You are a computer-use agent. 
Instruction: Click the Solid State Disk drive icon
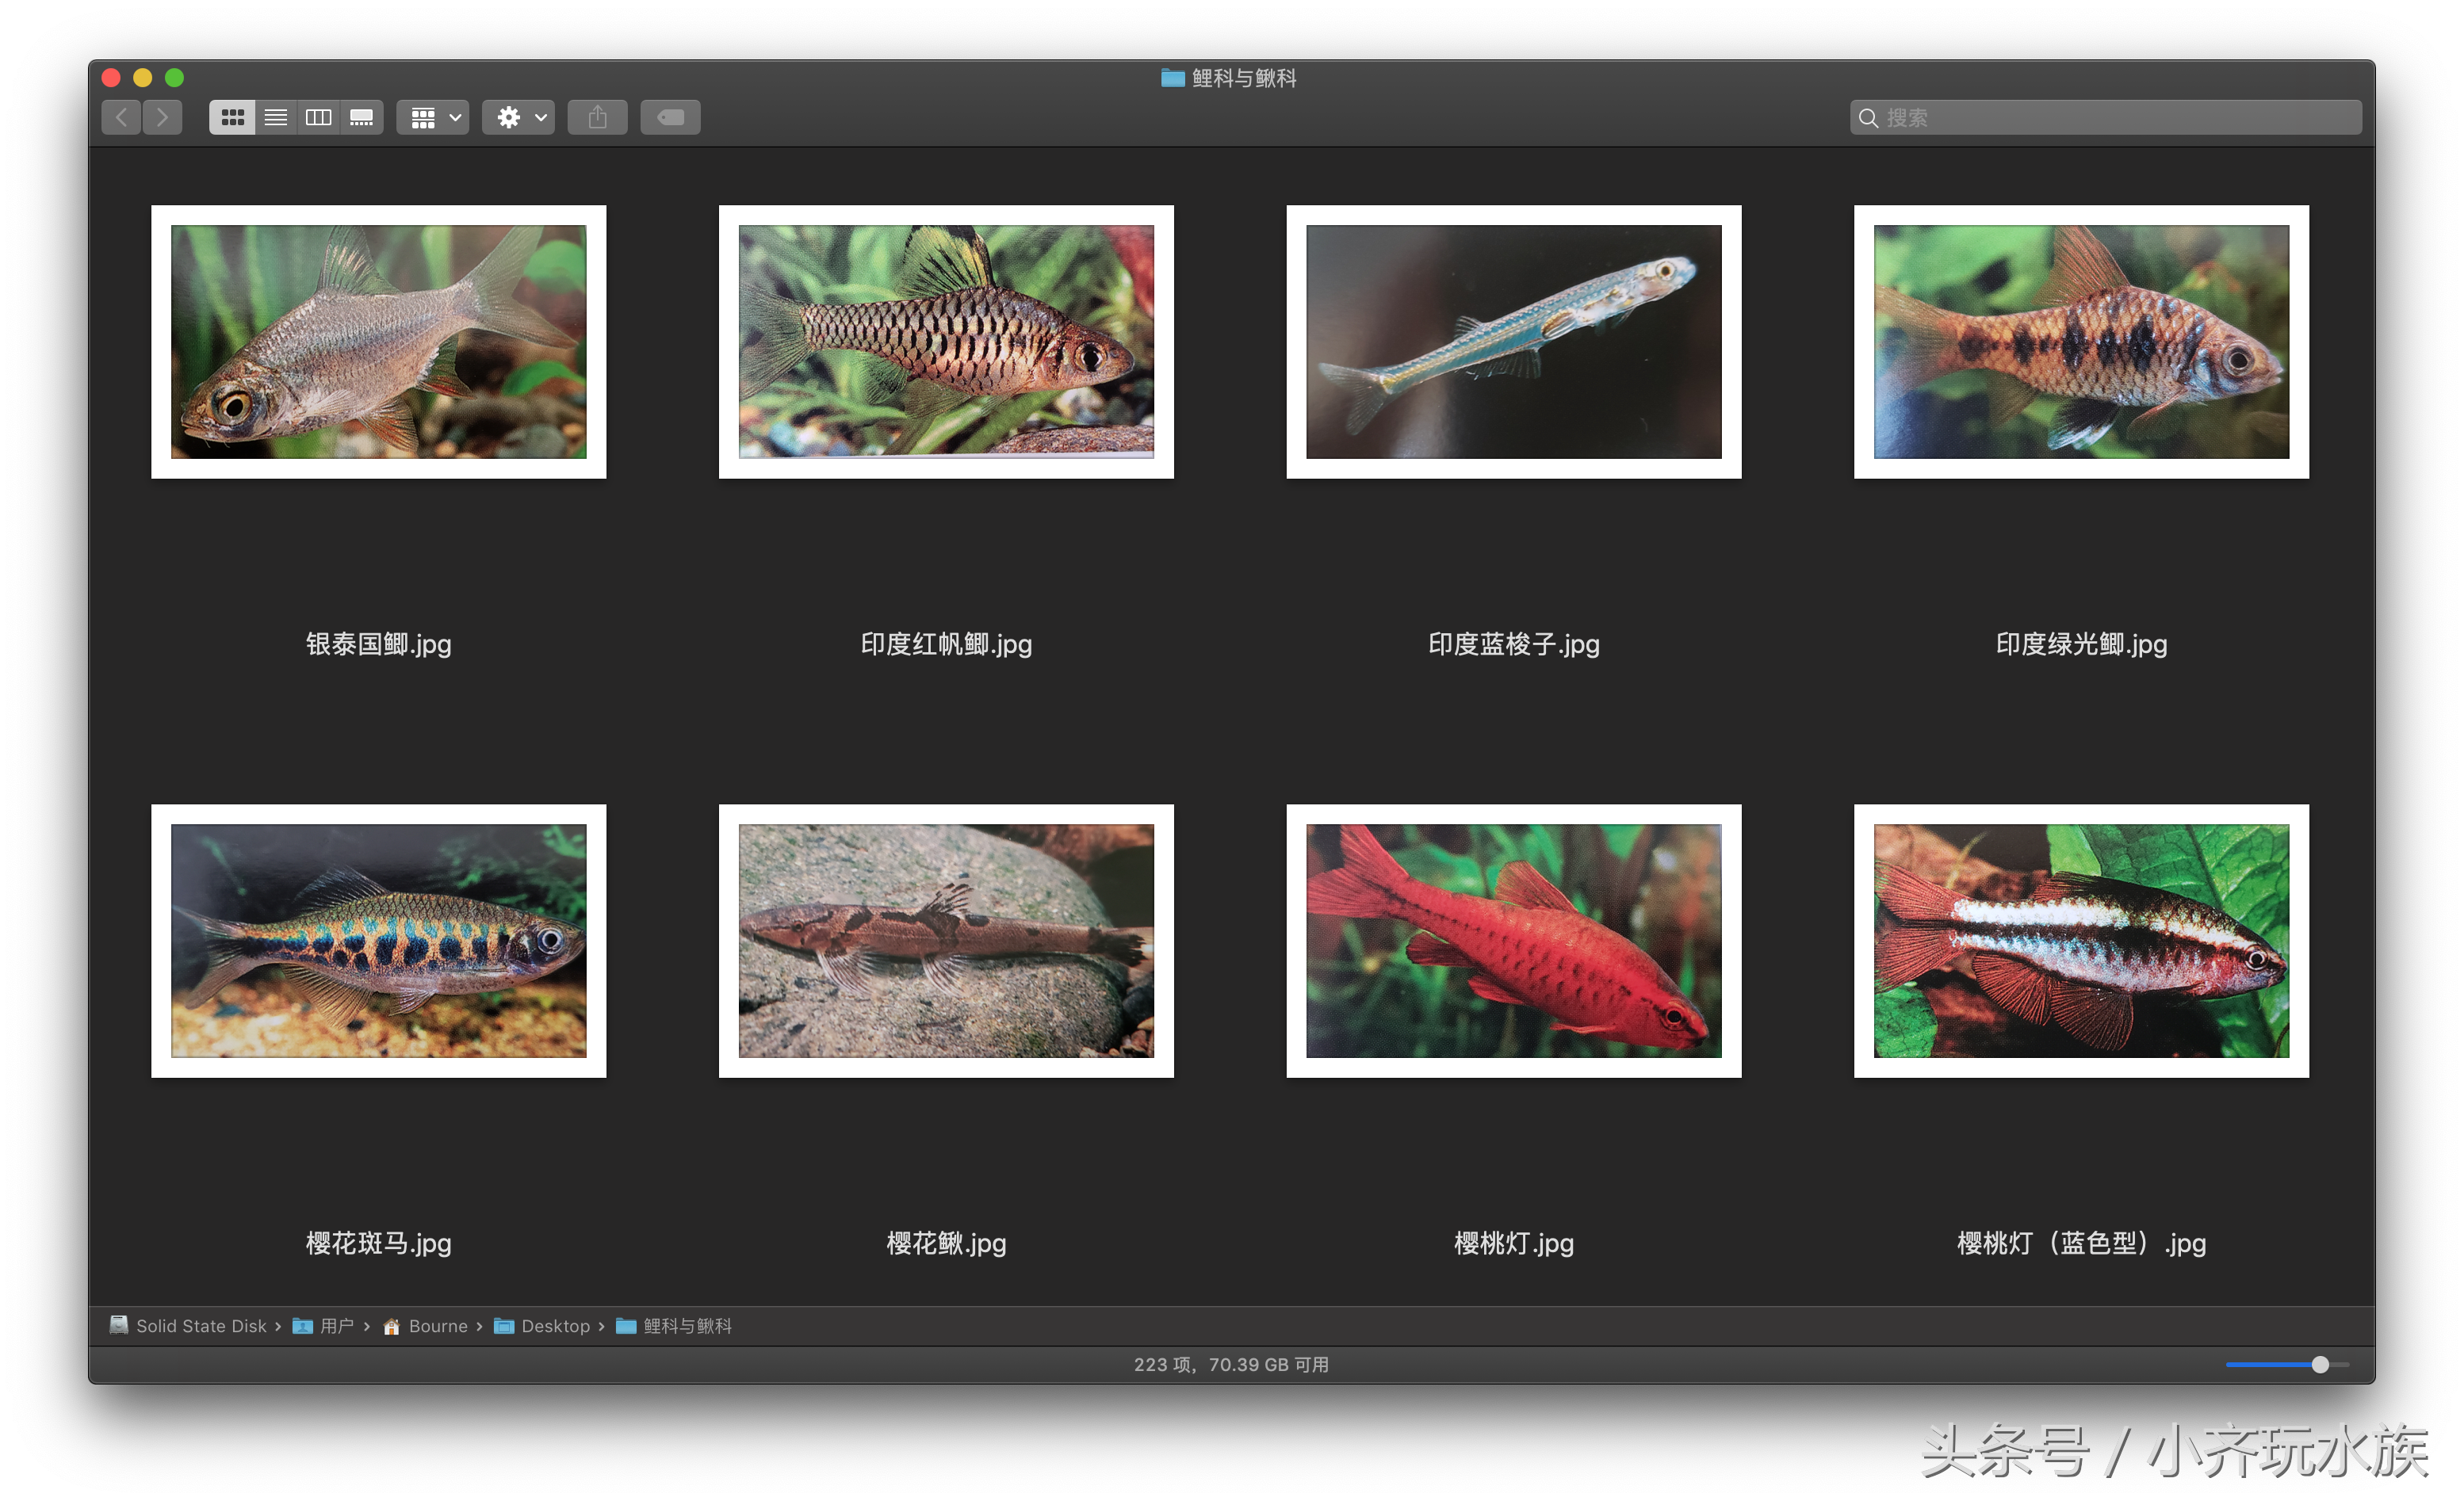pos(119,1325)
